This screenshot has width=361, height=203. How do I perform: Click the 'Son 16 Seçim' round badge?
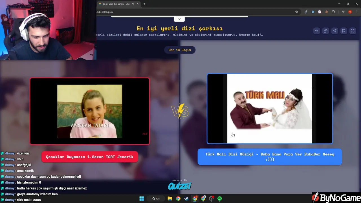[x=180, y=50]
